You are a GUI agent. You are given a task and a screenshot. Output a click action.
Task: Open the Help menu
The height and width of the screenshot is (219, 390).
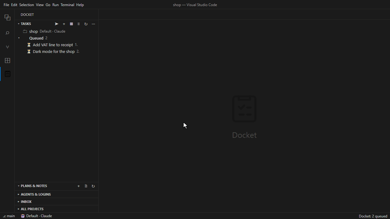click(80, 5)
